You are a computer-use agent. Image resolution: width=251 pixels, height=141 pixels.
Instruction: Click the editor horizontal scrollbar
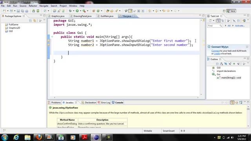tap(126, 98)
